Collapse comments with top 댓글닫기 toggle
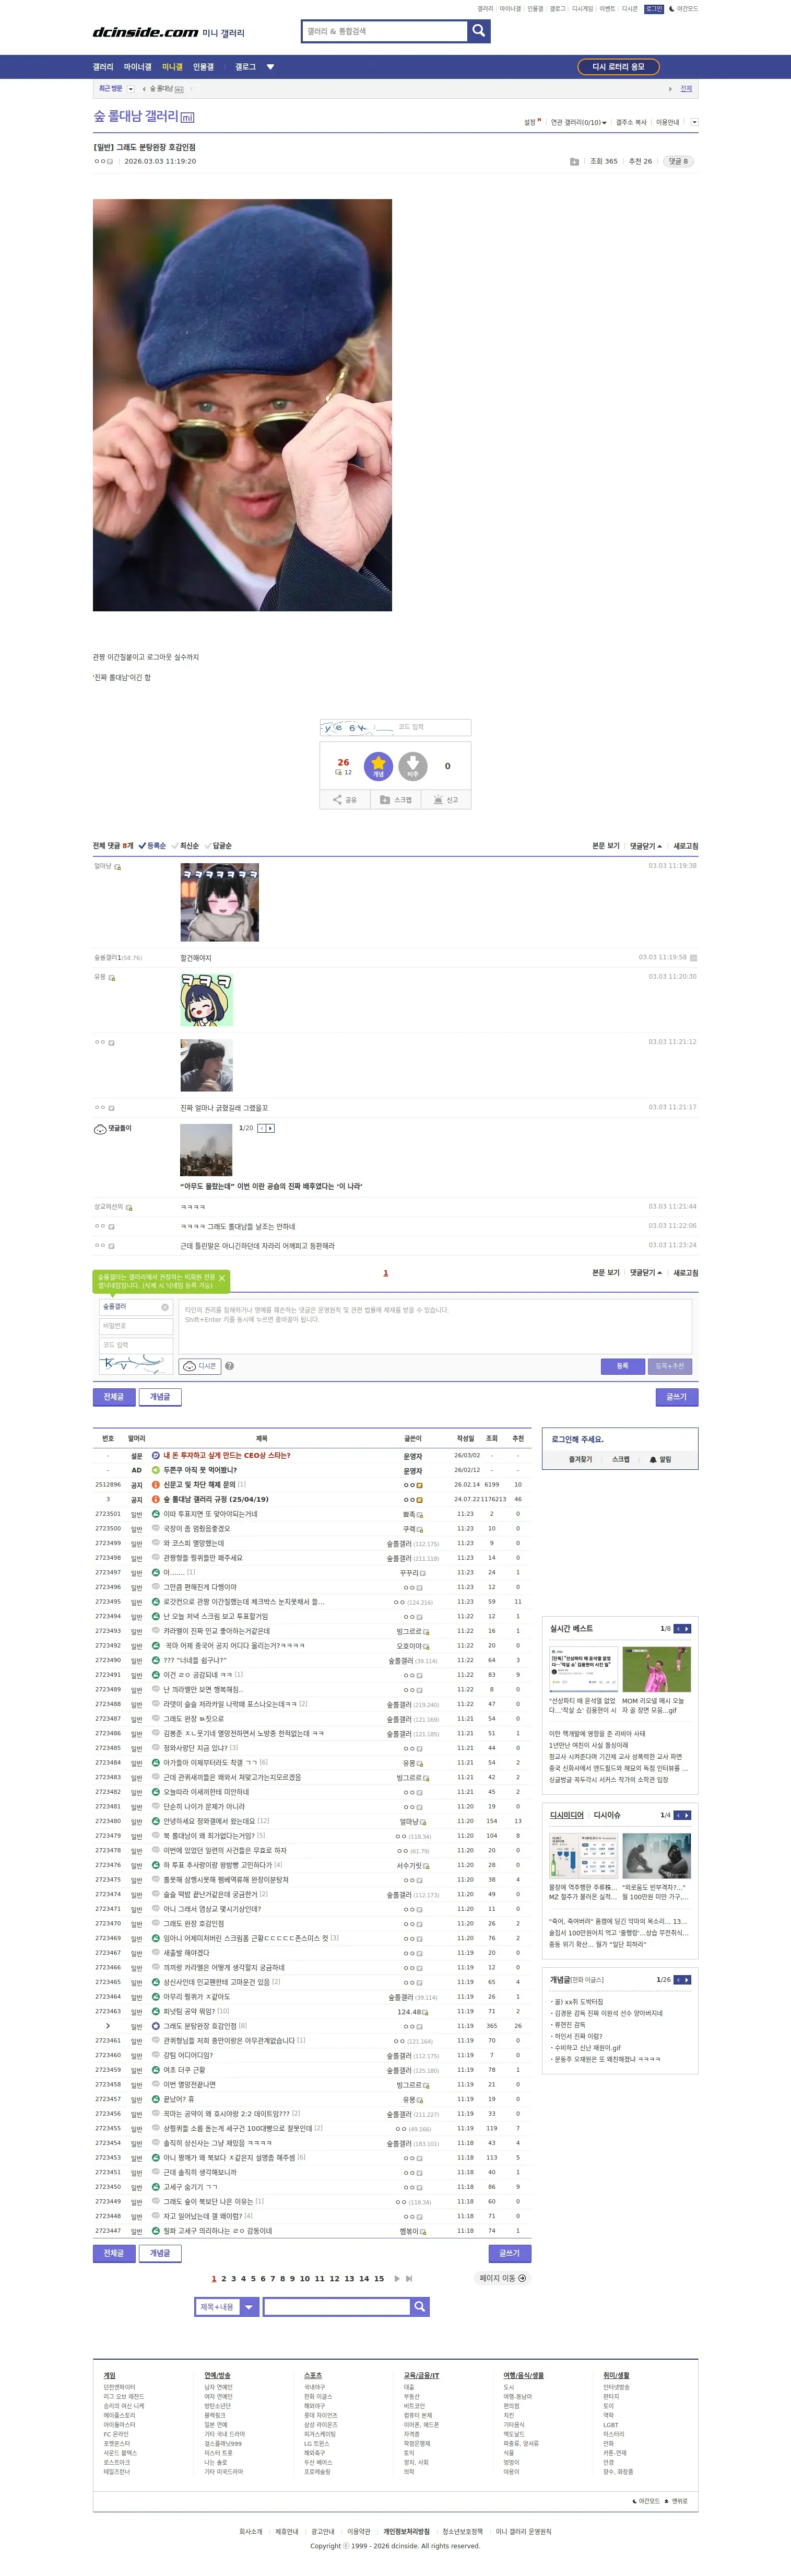The width and height of the screenshot is (791, 2576). tap(645, 846)
